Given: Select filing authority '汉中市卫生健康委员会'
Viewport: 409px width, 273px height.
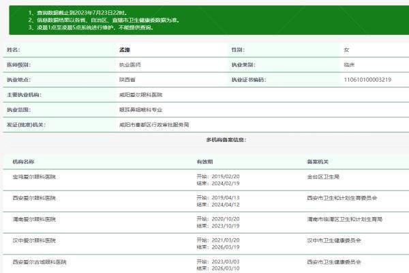Looking at the screenshot, I should 334,240.
